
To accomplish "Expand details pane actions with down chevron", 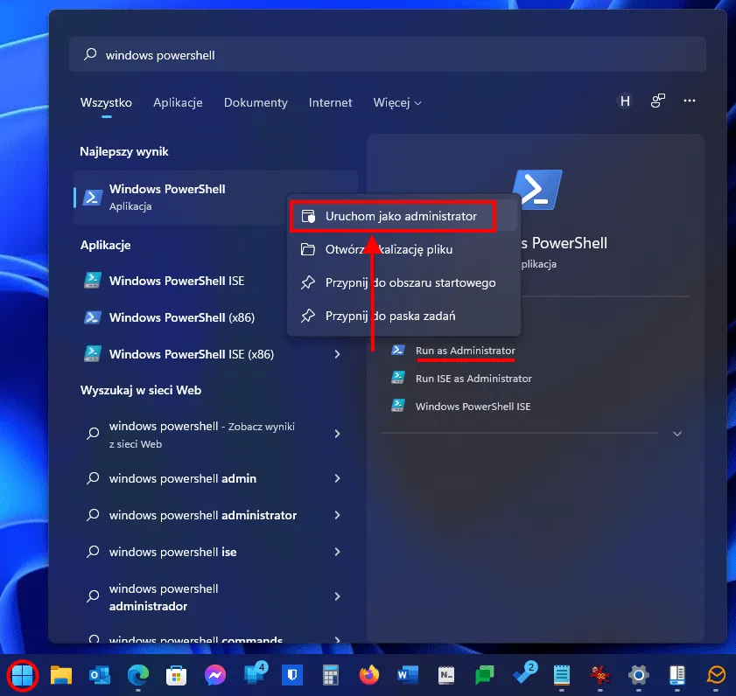I will click(677, 434).
